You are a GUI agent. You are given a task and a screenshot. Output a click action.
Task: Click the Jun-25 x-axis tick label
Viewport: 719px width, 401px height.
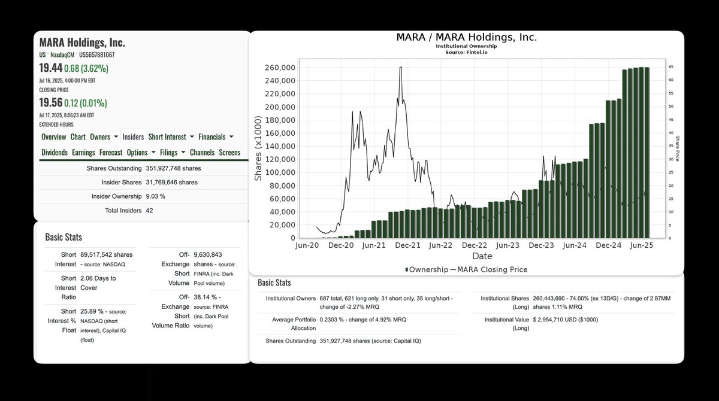coord(644,245)
